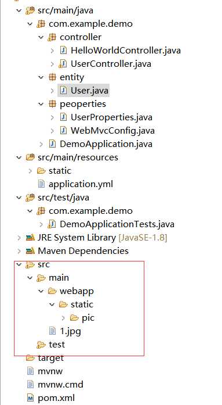The image size is (222, 405).
Task: Select WebMvcConfig.java
Action: click(112, 131)
